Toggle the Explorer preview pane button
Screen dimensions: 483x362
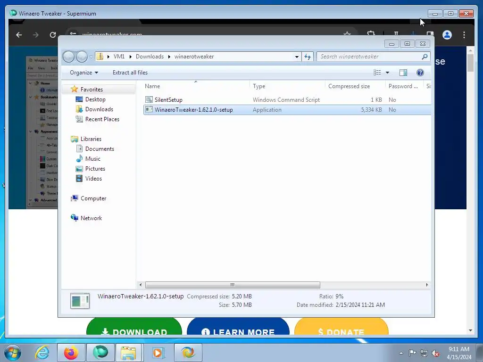click(x=403, y=73)
